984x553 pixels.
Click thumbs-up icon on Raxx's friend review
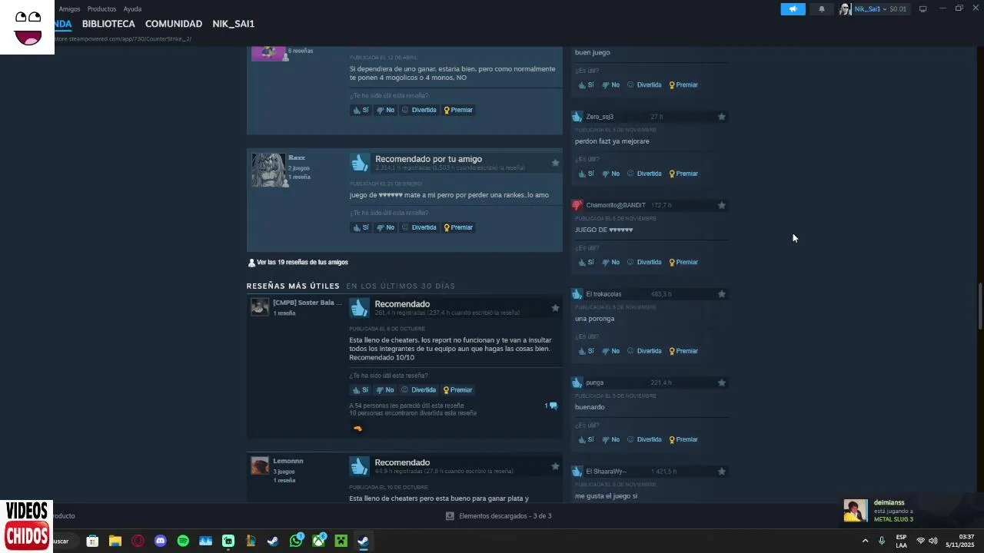[x=359, y=162]
